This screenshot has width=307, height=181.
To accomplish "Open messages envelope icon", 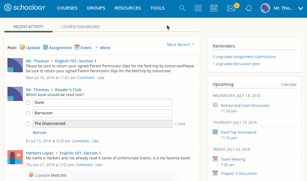I will coord(231,8).
